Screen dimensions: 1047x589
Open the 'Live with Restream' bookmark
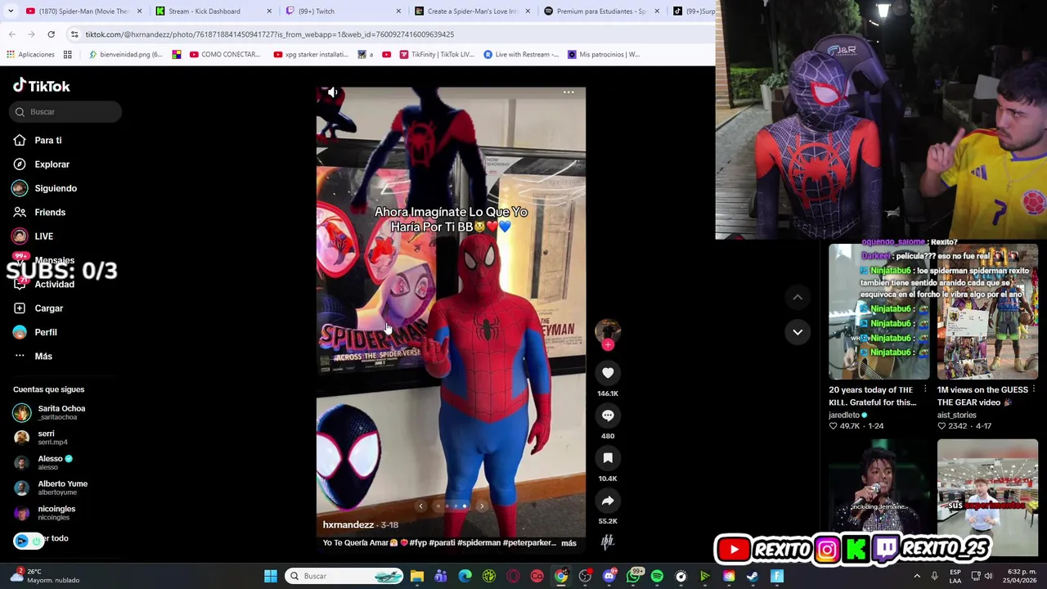pos(521,55)
